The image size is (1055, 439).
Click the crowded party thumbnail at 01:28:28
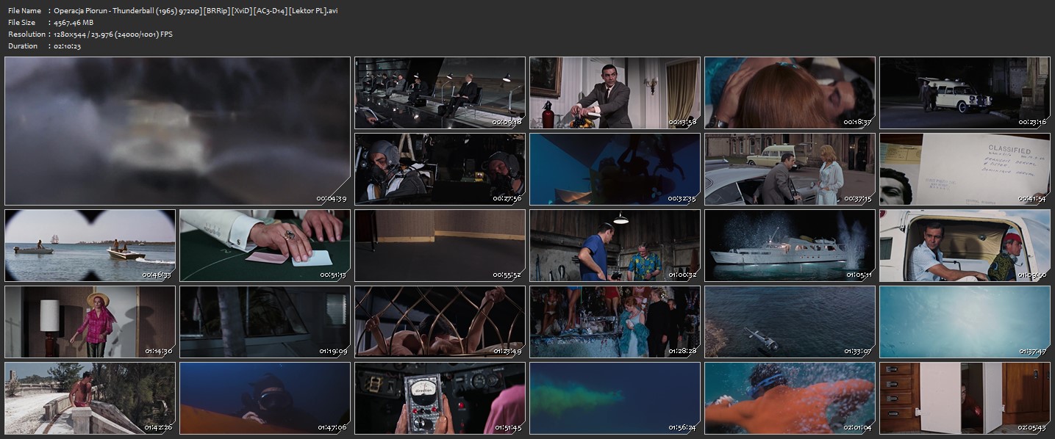615,322
